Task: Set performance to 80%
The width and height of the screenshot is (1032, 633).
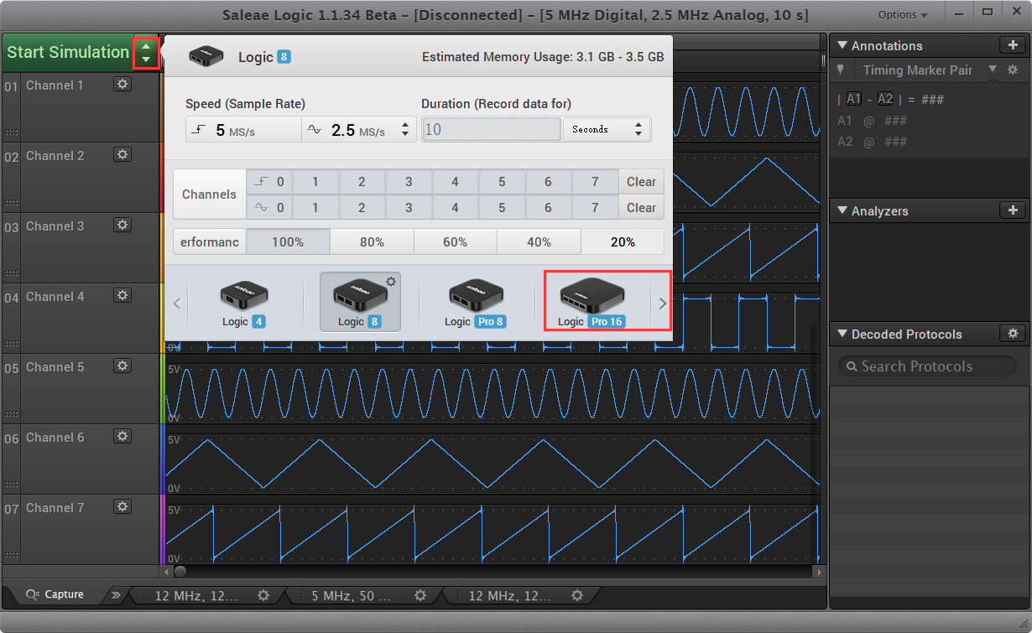Action: [x=372, y=241]
